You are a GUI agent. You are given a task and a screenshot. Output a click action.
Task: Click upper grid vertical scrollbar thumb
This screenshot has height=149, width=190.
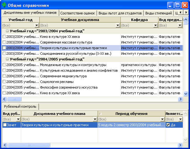pyautogui.click(x=186, y=23)
